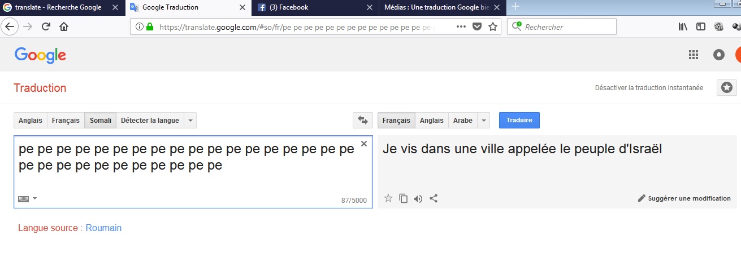Click inside the source text box

point(193,172)
